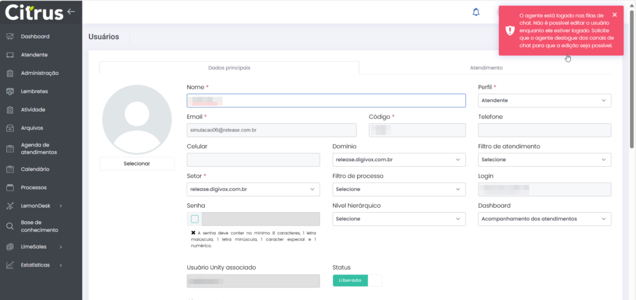The height and width of the screenshot is (300, 636).
Task: Open Dashboard from the sidebar icon
Action: (10, 37)
